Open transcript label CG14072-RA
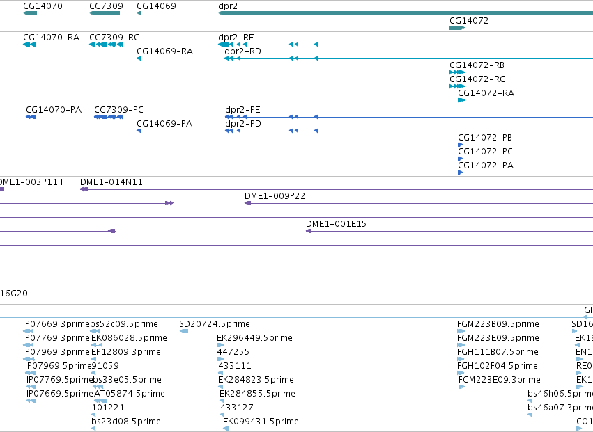Viewport: 593px width, 432px height. point(486,93)
